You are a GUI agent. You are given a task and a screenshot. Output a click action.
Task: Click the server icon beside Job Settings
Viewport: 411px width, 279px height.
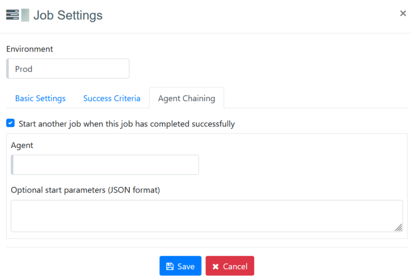13,15
